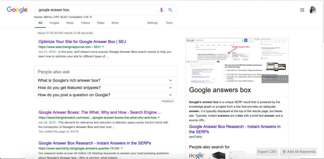Viewport: 324px width, 159px height.
Task: Click seoClarity source label in knowledge panel
Action: point(196,137)
